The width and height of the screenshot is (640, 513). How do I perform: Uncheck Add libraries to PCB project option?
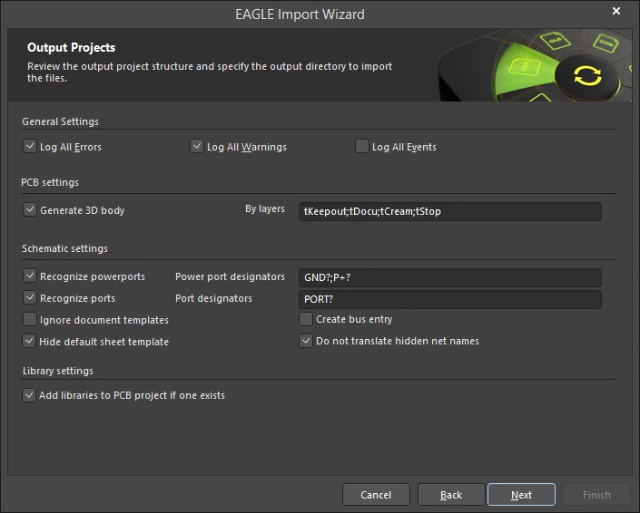point(29,395)
